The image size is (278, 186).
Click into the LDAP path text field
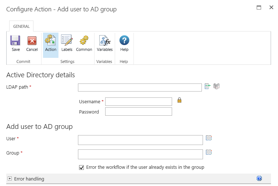(140, 88)
